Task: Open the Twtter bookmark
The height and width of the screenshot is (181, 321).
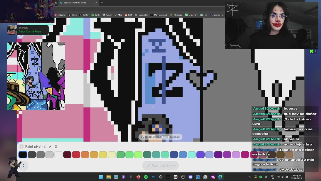Action: [x=84, y=15]
